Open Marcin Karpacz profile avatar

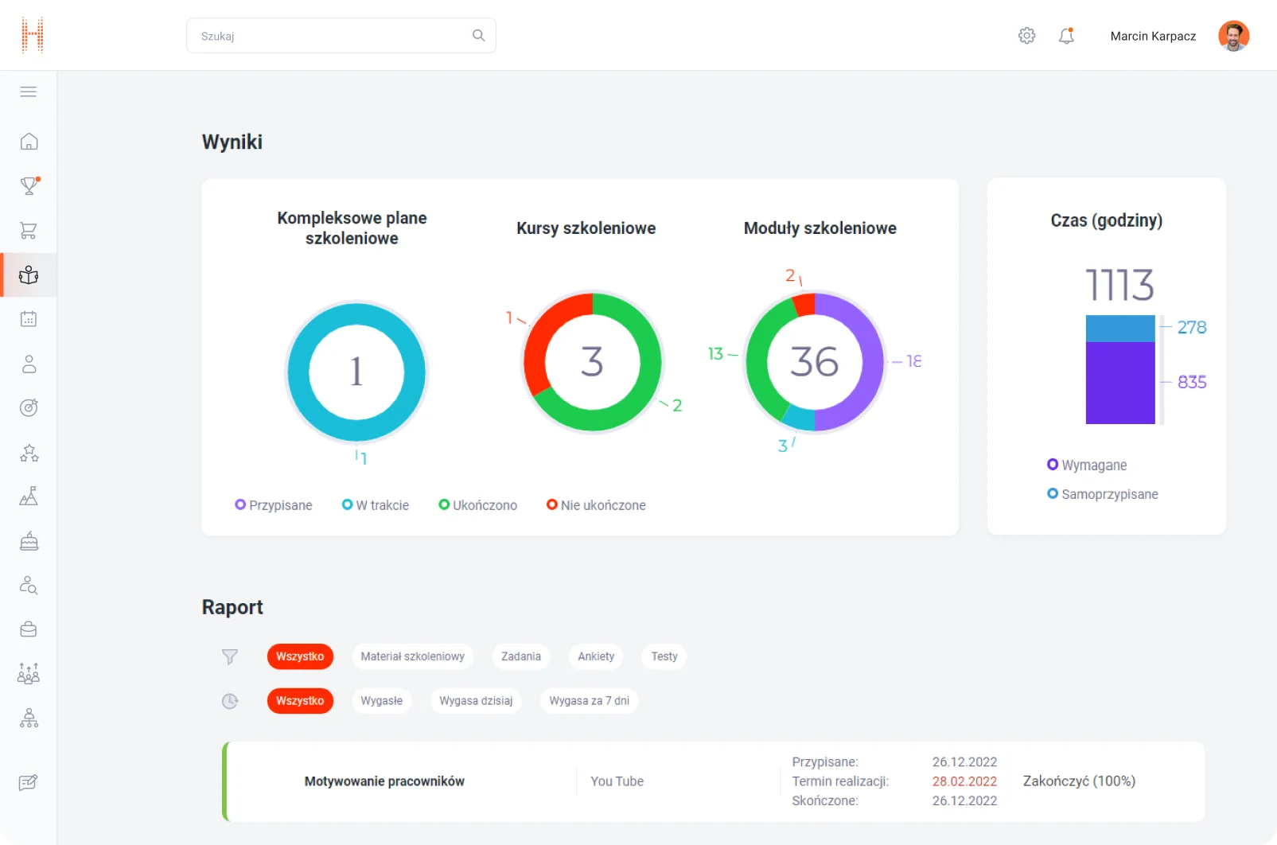coord(1233,36)
